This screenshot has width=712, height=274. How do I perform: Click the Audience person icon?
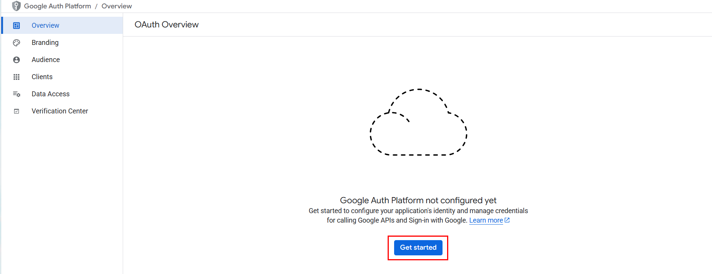pyautogui.click(x=16, y=60)
